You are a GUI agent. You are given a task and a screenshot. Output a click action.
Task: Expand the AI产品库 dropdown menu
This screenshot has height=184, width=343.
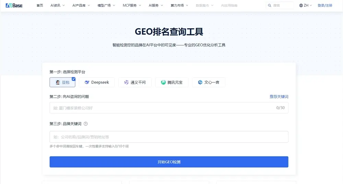coord(81,5)
